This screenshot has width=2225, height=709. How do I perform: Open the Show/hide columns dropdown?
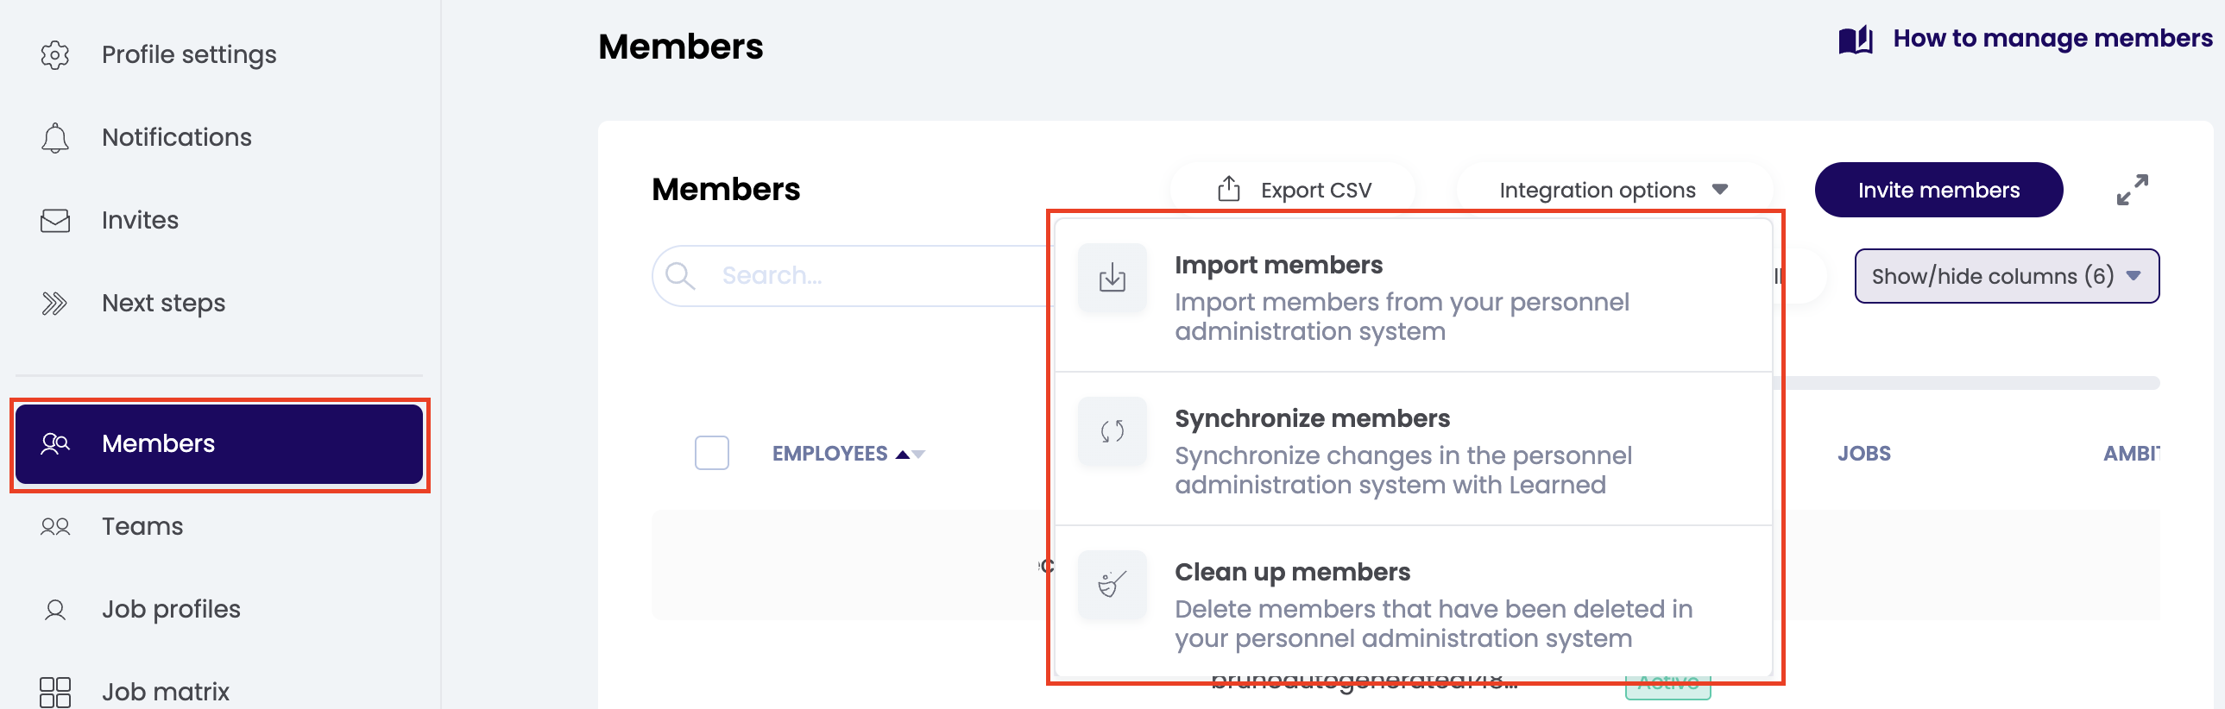(x=2006, y=276)
